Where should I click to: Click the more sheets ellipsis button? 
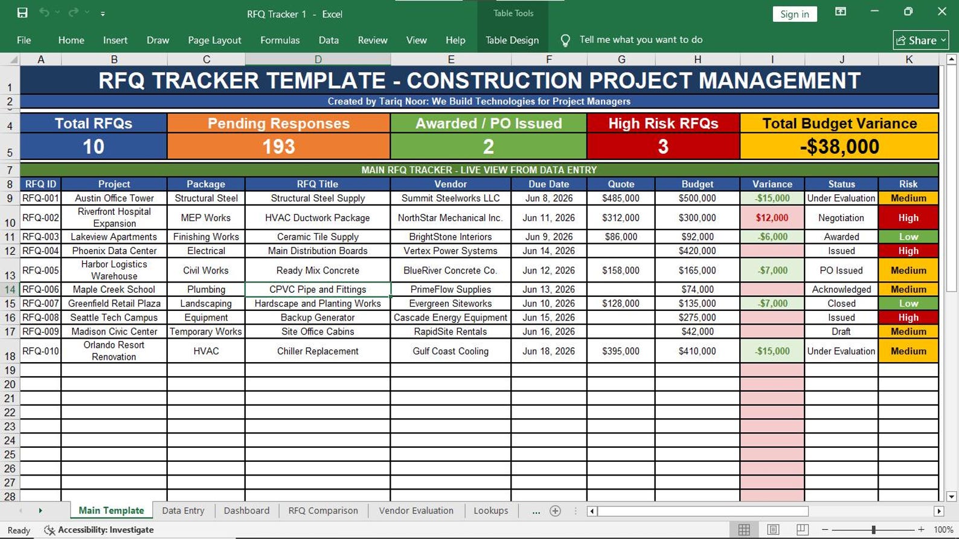coord(536,511)
